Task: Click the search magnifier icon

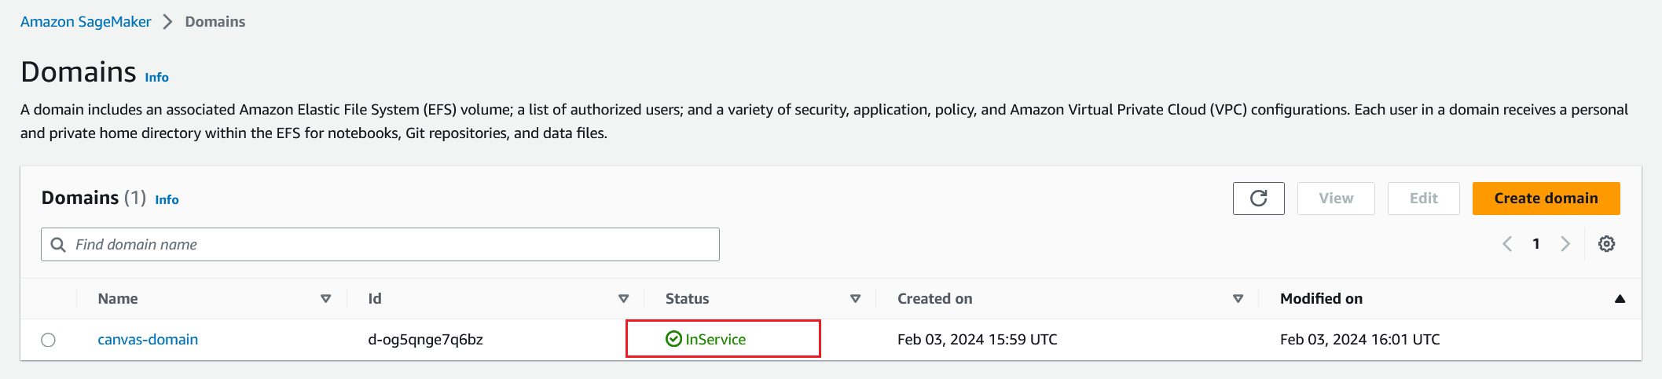Action: coord(58,245)
